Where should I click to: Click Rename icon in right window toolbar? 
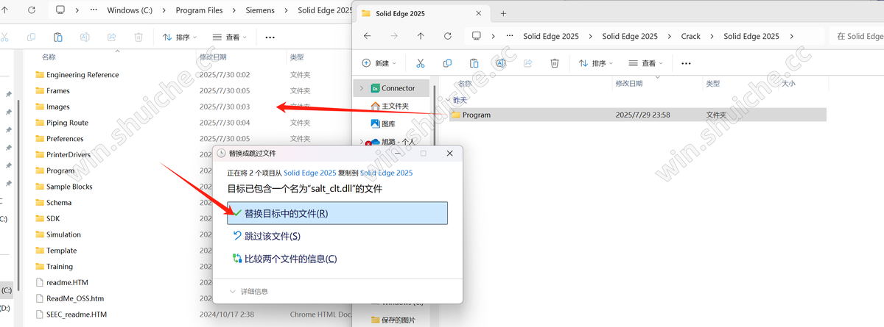501,63
